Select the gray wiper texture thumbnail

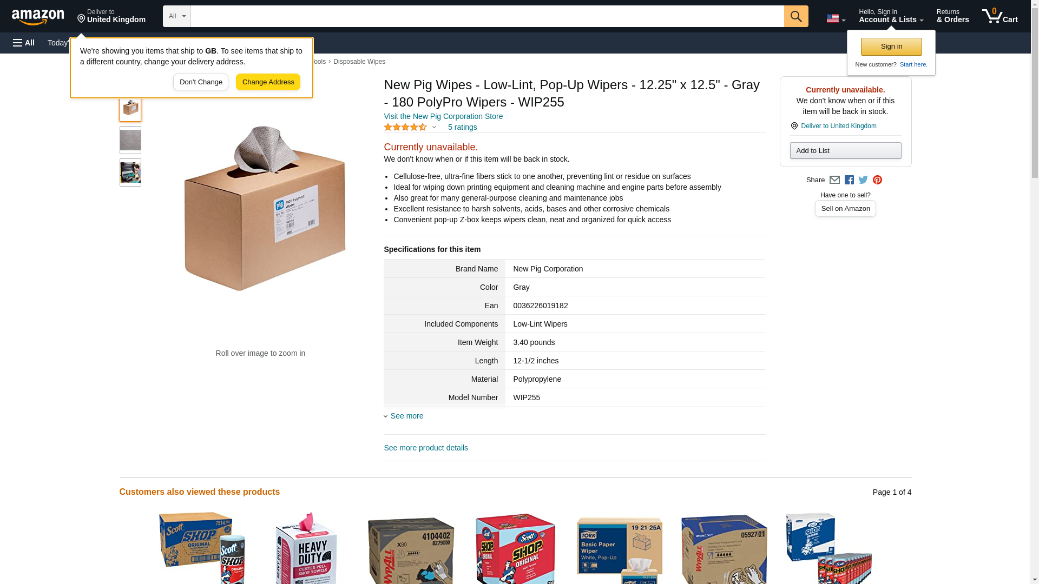click(x=130, y=140)
